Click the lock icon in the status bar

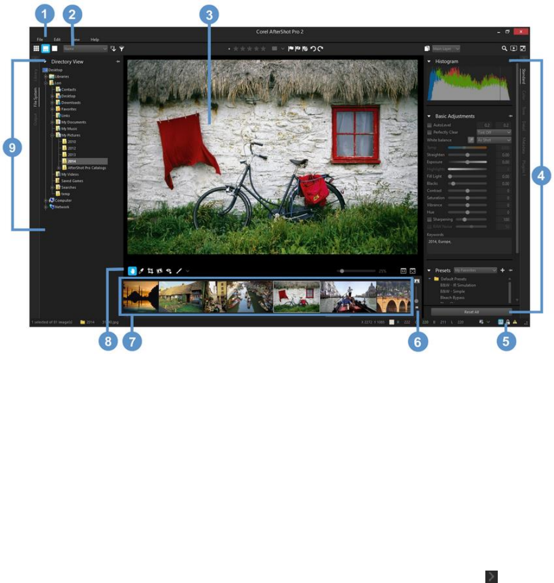point(507,322)
